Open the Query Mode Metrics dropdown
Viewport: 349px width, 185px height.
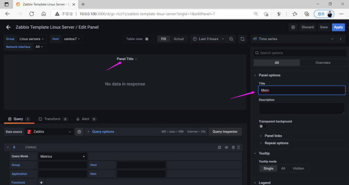click(63, 156)
